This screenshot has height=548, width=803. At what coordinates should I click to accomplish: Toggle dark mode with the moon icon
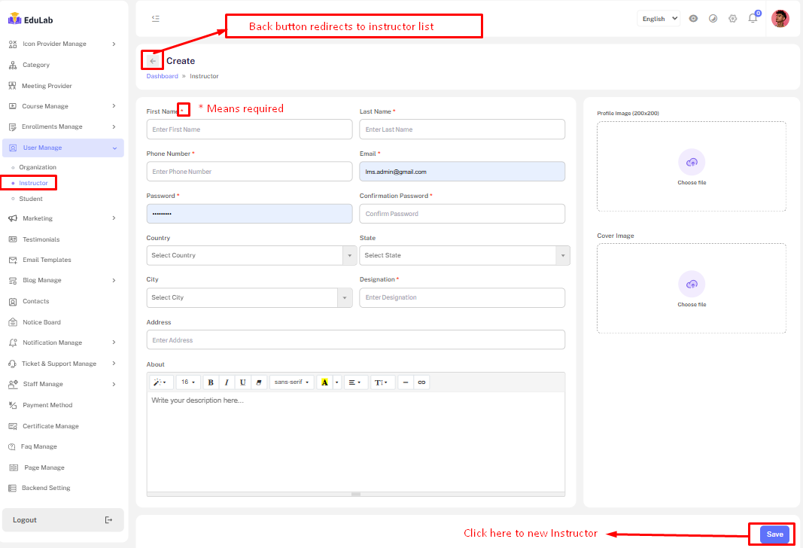coord(713,18)
